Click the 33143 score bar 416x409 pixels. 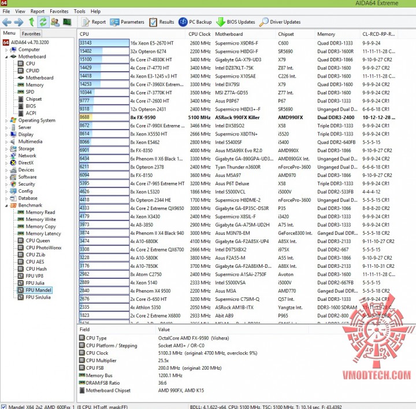(104, 43)
